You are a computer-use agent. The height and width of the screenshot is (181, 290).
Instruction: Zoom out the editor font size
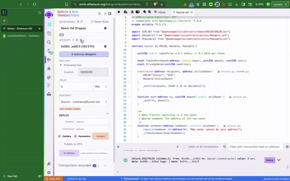coord(145,12)
